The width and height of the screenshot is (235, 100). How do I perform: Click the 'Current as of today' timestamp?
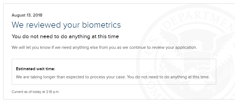tap(35, 92)
